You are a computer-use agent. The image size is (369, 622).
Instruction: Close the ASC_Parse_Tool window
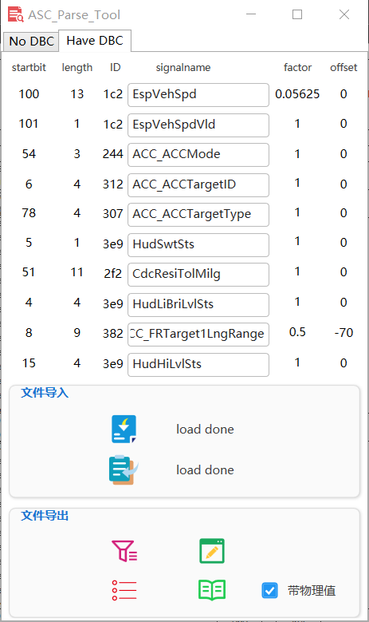(344, 14)
